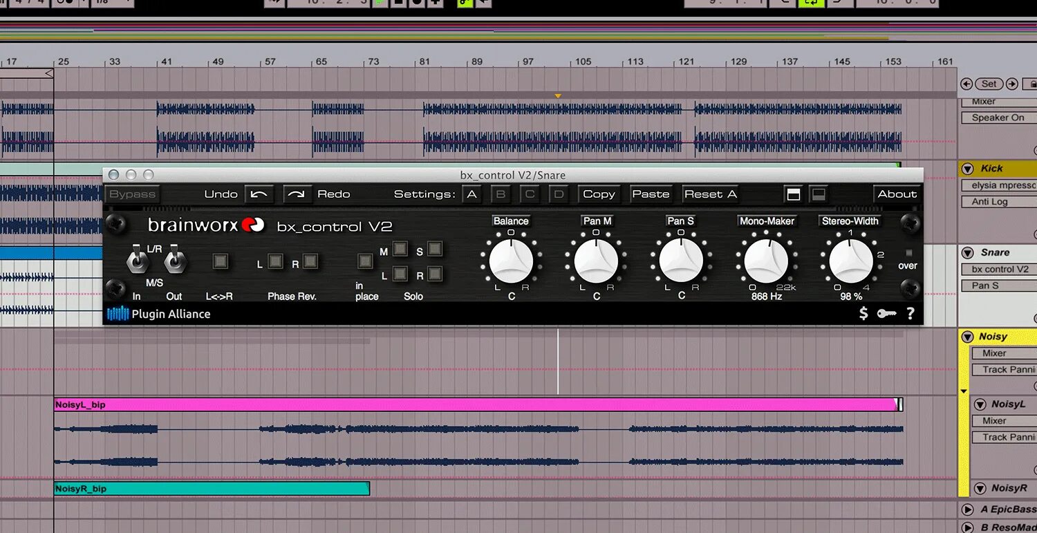1037x533 pixels.
Task: Collapse the Noisy group track
Action: [x=966, y=337]
